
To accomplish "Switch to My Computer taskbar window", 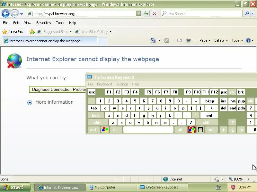I will (x=111, y=187).
